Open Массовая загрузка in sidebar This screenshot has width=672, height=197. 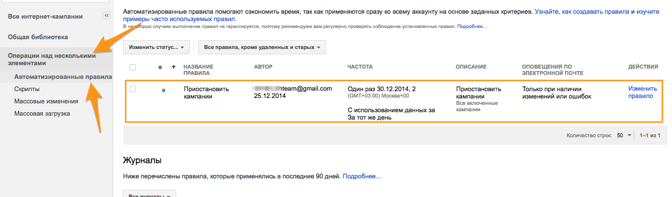pos(42,114)
